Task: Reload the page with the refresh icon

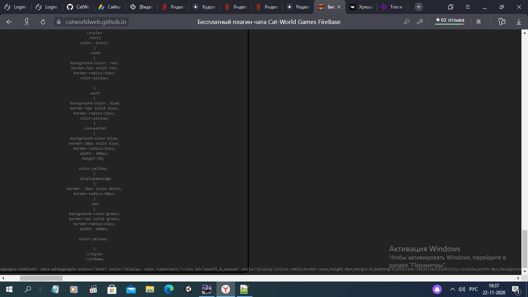Action: pos(43,22)
